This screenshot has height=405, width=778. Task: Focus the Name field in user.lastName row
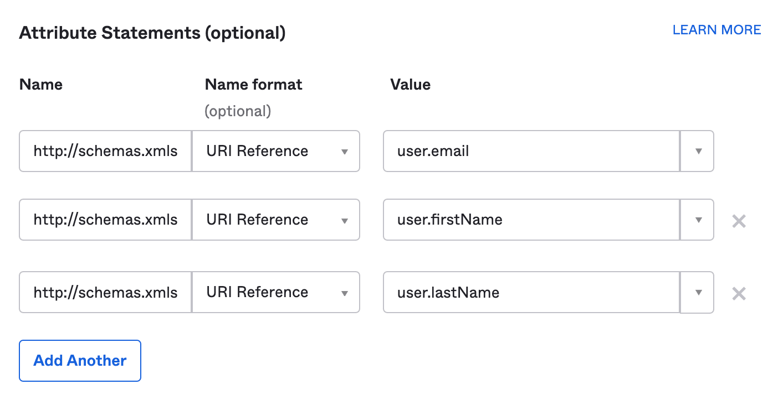pyautogui.click(x=105, y=292)
